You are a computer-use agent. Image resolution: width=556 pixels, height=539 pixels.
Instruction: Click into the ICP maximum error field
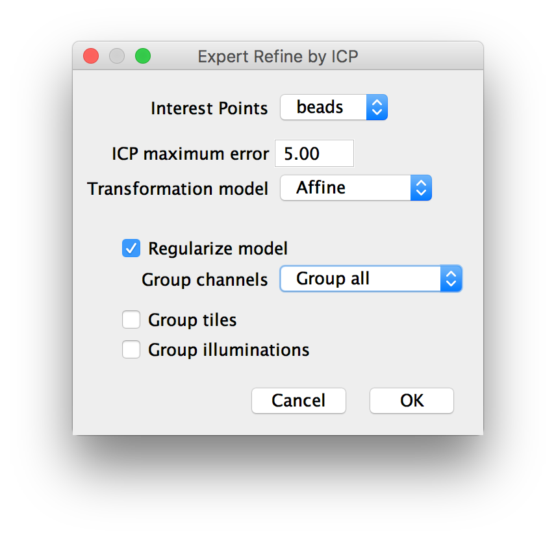[x=314, y=153]
